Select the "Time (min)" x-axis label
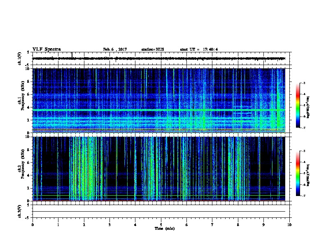Image resolution: width=326 pixels, height=252 pixels. (165, 229)
